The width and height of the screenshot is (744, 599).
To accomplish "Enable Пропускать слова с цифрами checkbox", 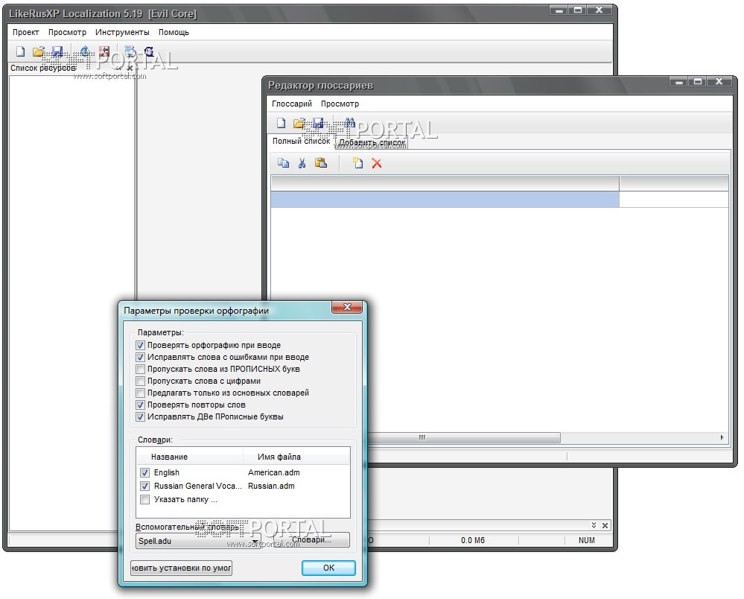I will [x=140, y=381].
